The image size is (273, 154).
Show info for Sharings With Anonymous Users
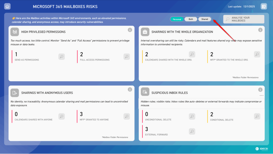130,90
